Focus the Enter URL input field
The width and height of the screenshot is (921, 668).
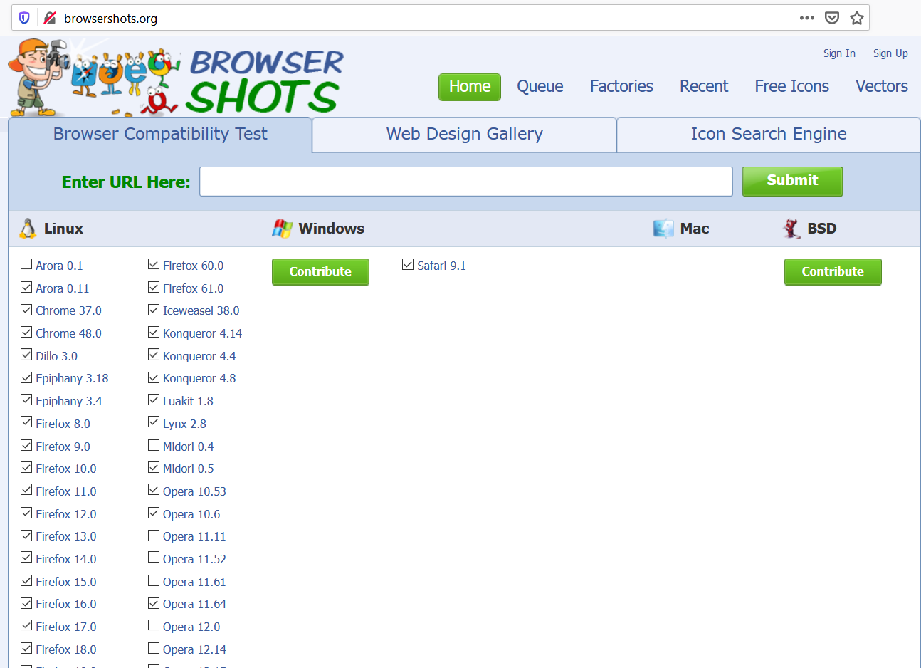(x=465, y=182)
